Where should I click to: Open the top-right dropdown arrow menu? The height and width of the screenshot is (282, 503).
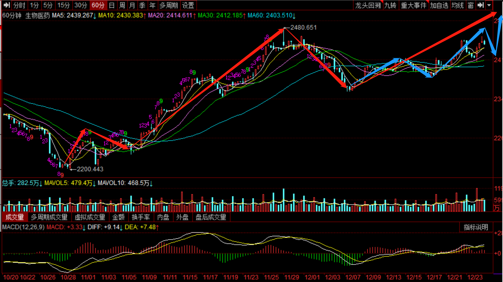tap(489, 5)
